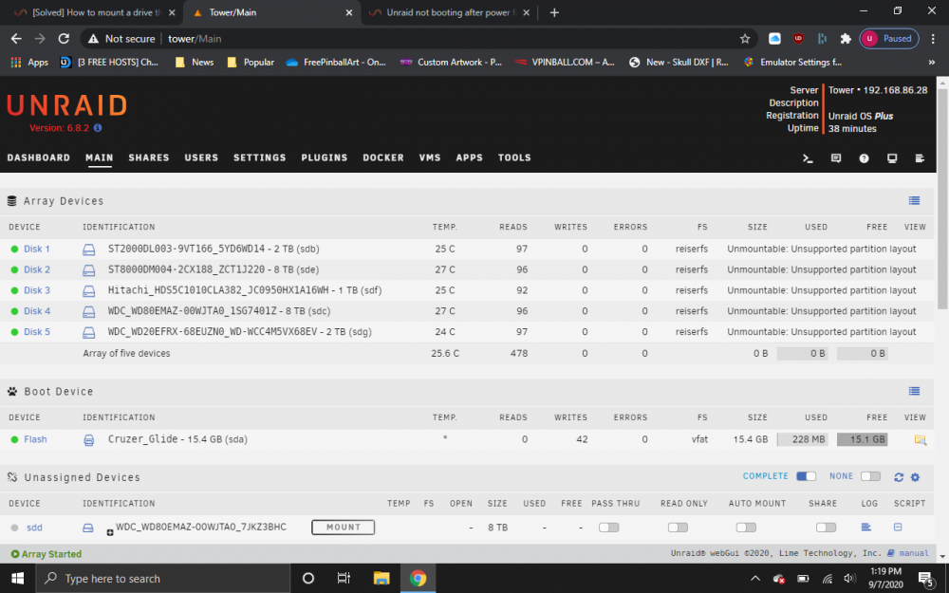This screenshot has height=593, width=949.
Task: Open Unassigned Devices settings gear
Action: tap(915, 477)
